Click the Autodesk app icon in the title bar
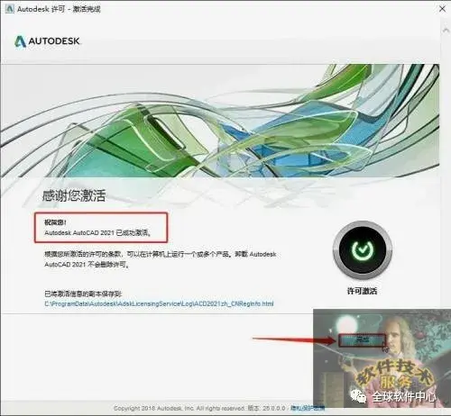The image size is (451, 416). (x=9, y=9)
